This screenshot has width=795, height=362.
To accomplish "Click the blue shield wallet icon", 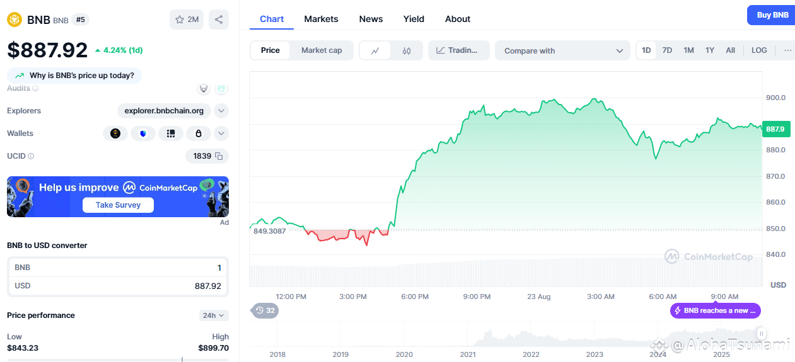I will tap(143, 133).
